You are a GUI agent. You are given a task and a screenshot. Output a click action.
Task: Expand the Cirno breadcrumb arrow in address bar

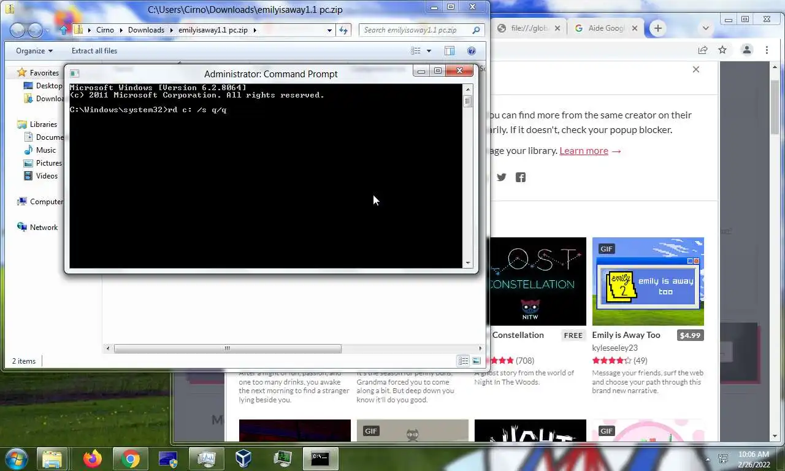(x=121, y=30)
